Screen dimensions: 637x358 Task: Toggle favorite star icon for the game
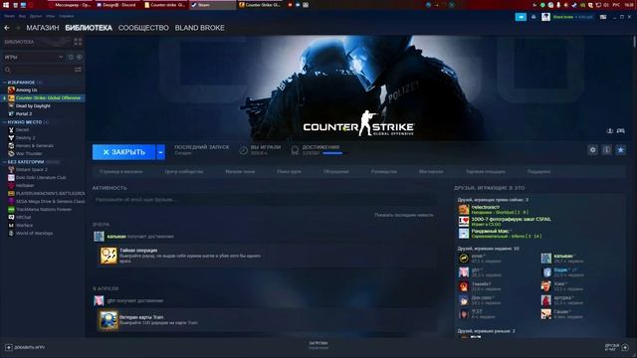[x=621, y=150]
